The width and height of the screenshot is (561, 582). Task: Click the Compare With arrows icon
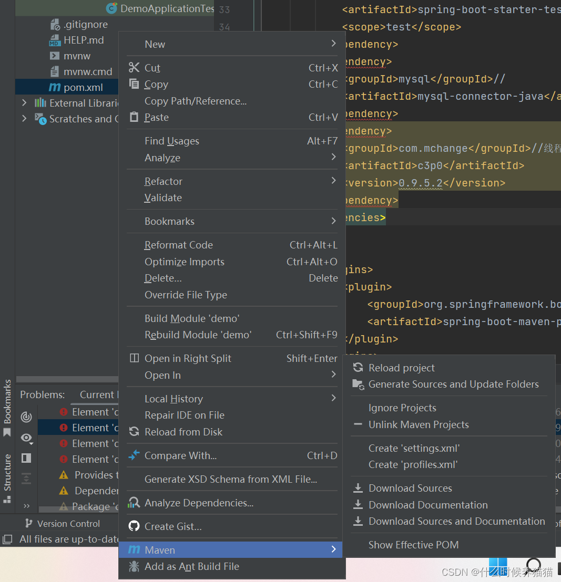134,455
